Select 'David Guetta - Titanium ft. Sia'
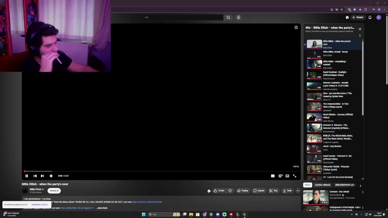Screen dimensions: 388x218 coord(333,159)
